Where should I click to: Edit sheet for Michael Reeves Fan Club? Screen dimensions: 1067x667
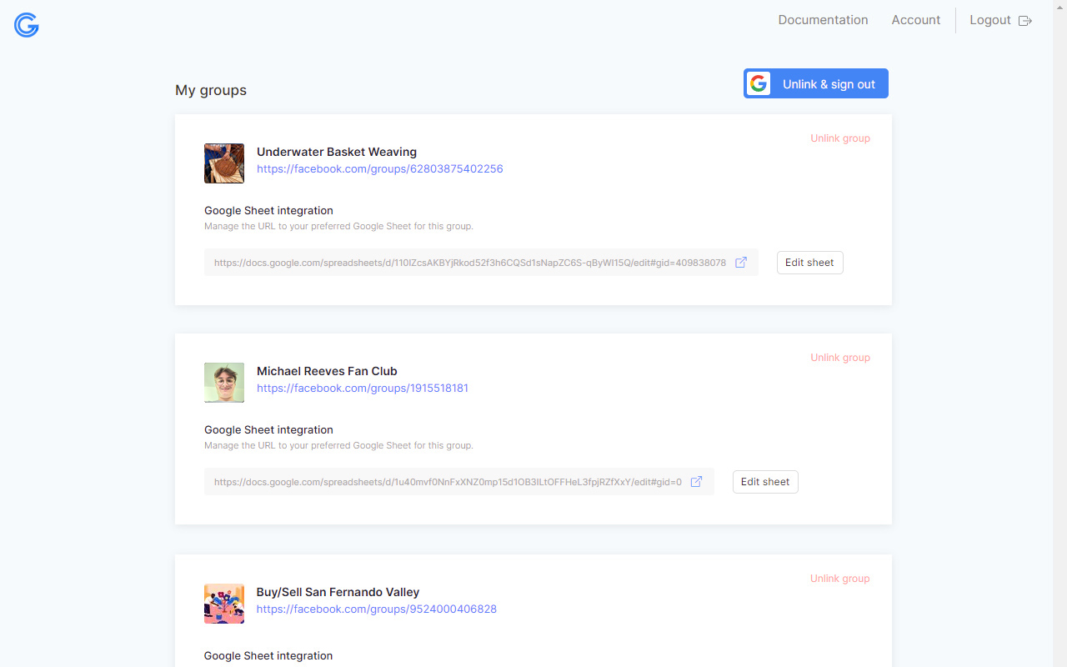click(x=765, y=482)
